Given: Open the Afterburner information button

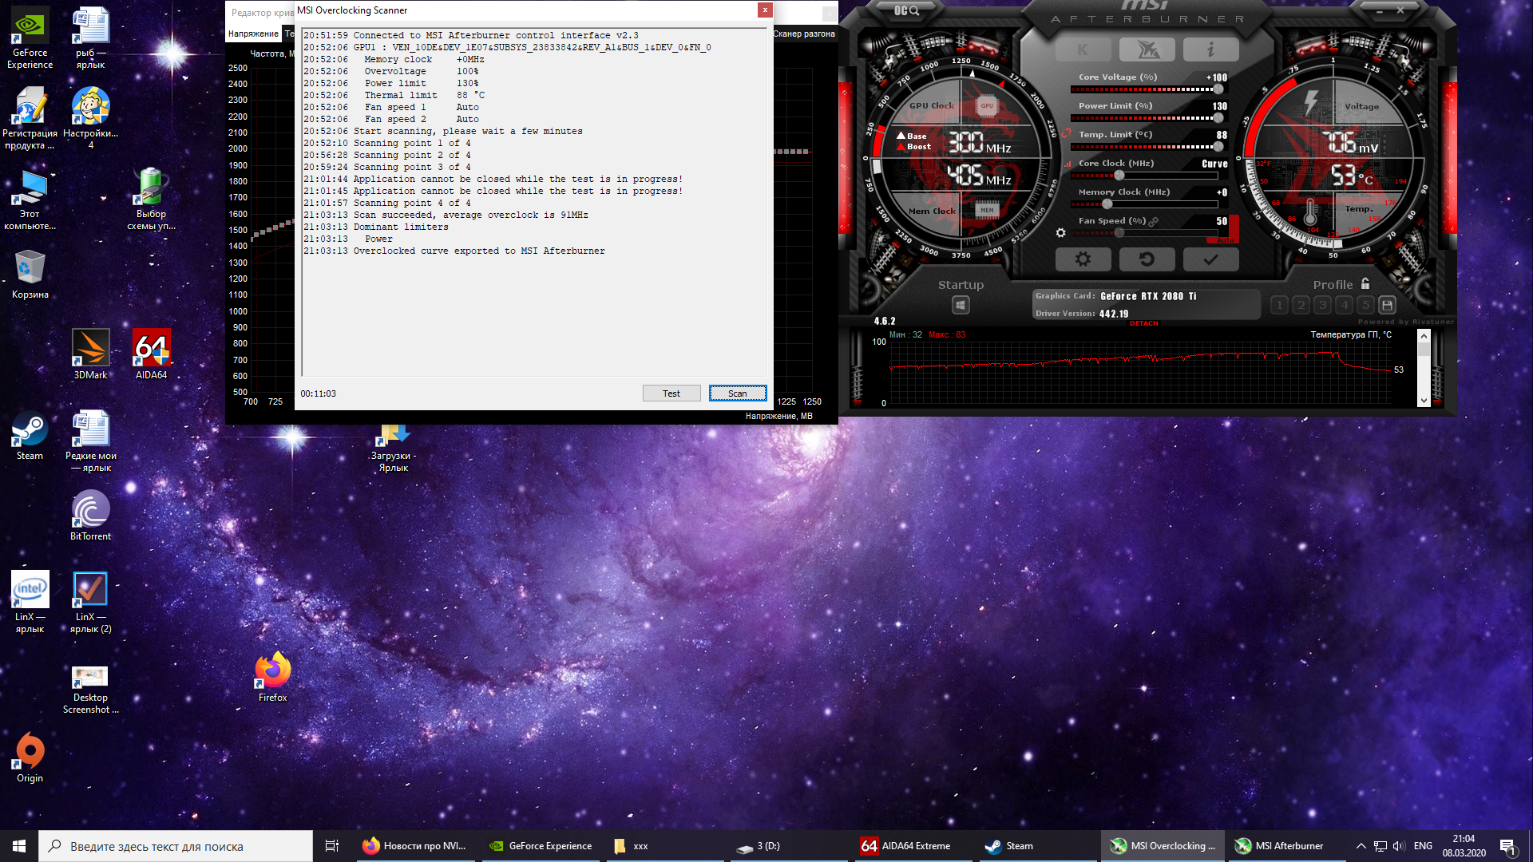Looking at the screenshot, I should coord(1210,49).
